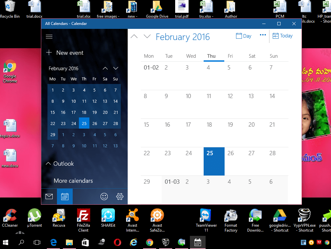Navigate main calendar down to next month
This screenshot has width=331, height=249.
pyautogui.click(x=147, y=36)
